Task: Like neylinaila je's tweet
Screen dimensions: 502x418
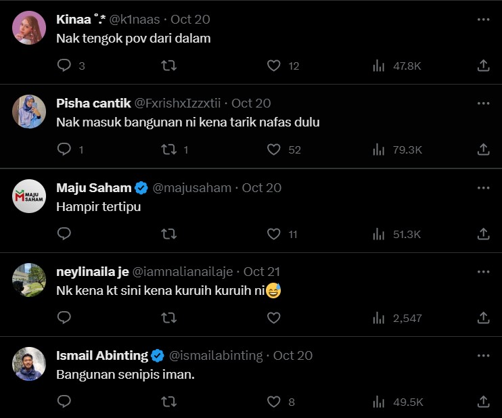Action: tap(273, 317)
